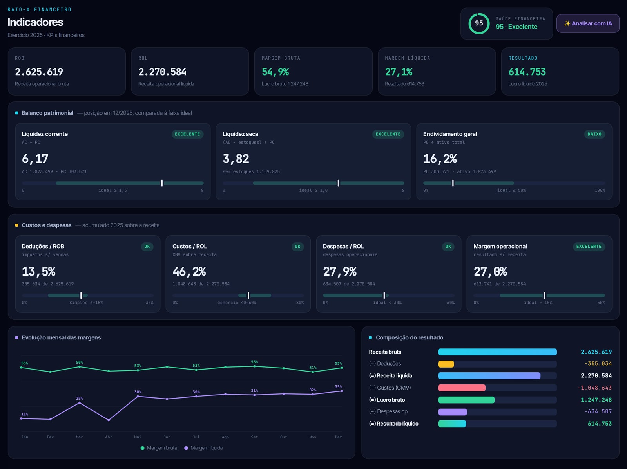Click the EXCELENTE badge on Liquidez corrente

(x=187, y=134)
